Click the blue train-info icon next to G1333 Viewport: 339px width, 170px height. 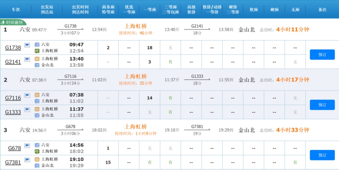(x=27, y=110)
